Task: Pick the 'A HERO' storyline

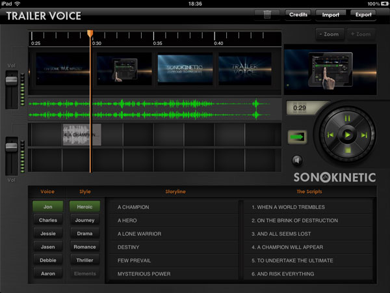Action: [174, 220]
